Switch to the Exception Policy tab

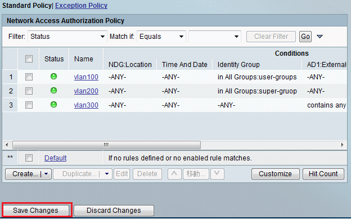(81, 6)
